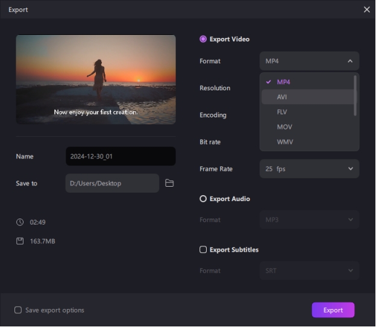Close the Export dialog with X icon
Screen dimensions: 376x327
[x=367, y=10]
